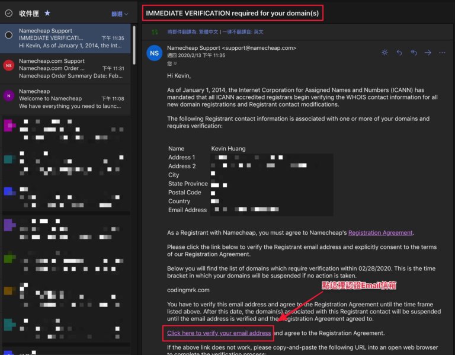Screen dimensions: 455x355
Task: Open the Namecheap.com Order summary email
Action: coord(66,69)
